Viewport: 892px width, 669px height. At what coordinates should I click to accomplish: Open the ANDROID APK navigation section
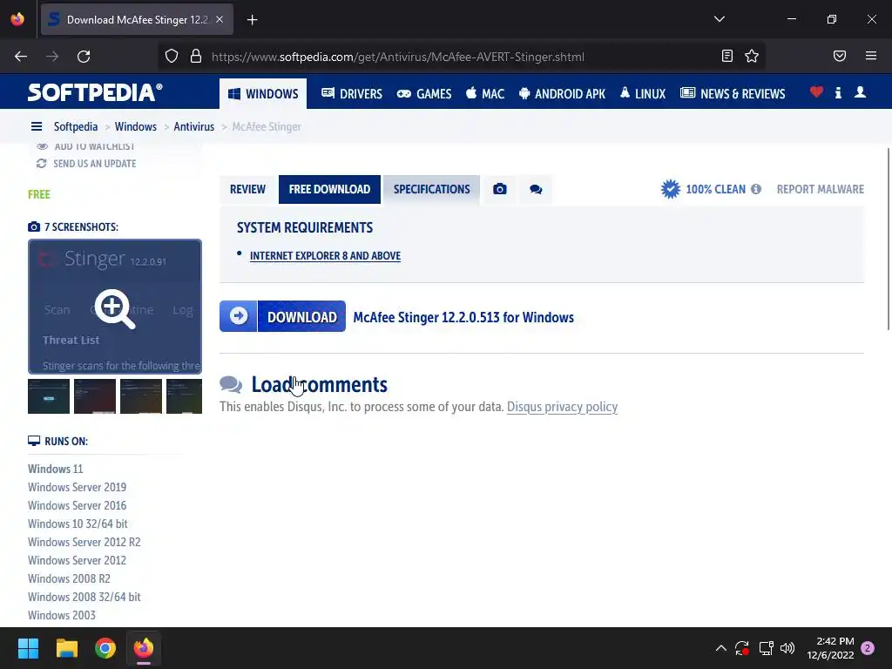(x=562, y=94)
